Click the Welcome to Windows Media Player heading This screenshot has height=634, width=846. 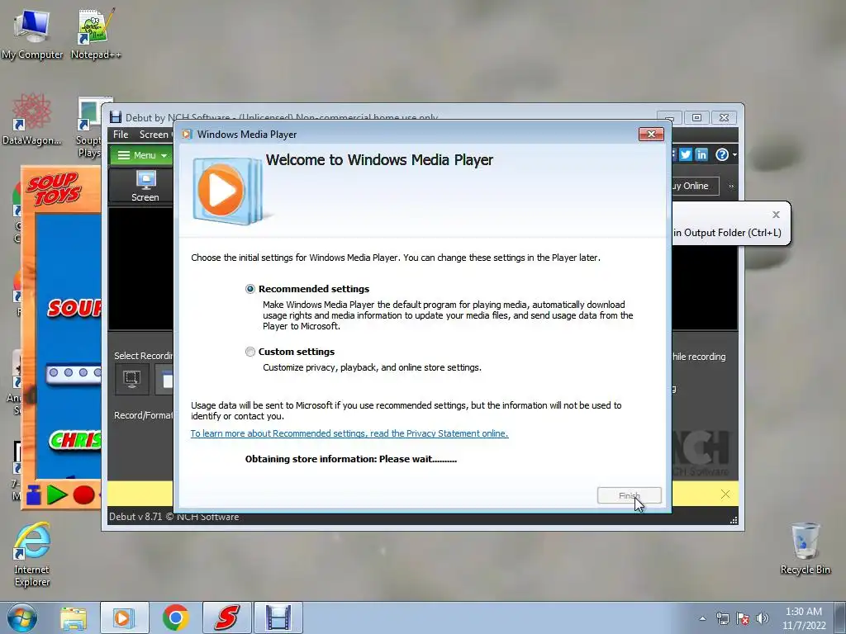379,160
